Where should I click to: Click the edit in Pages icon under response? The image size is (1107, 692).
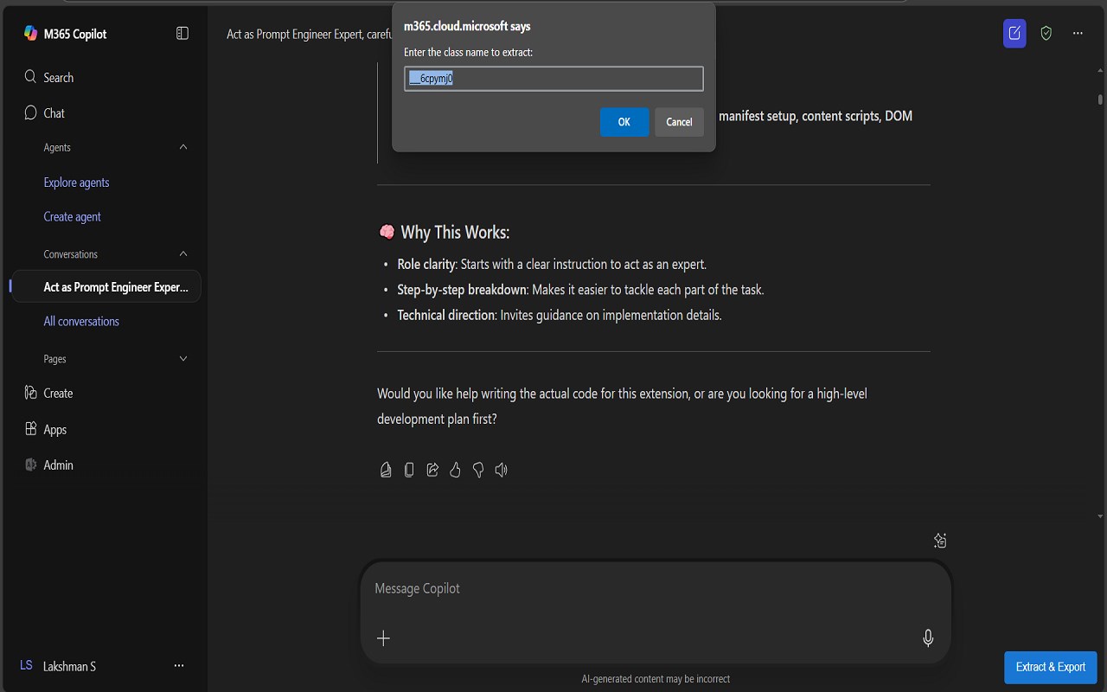tap(386, 470)
